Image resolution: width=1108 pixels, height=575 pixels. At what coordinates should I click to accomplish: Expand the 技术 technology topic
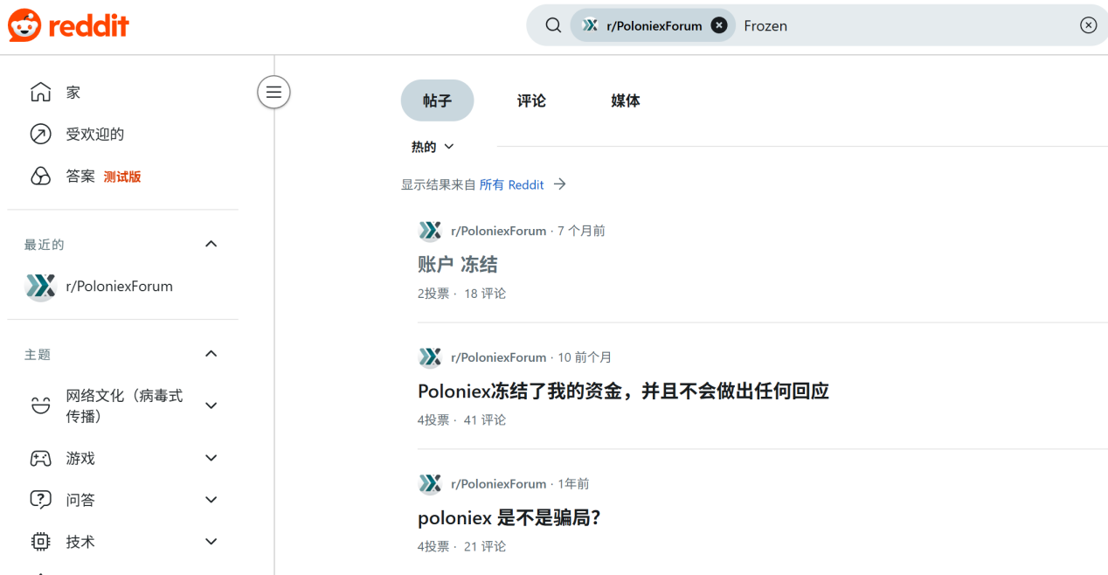[211, 542]
